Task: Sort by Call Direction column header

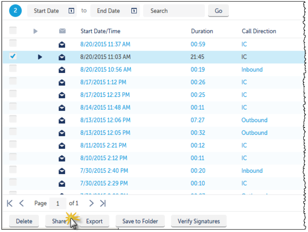Action: [259, 31]
